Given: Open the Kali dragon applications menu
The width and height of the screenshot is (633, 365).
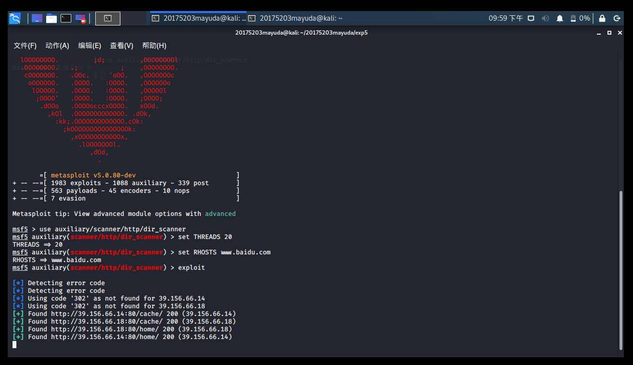Looking at the screenshot, I should tap(15, 18).
